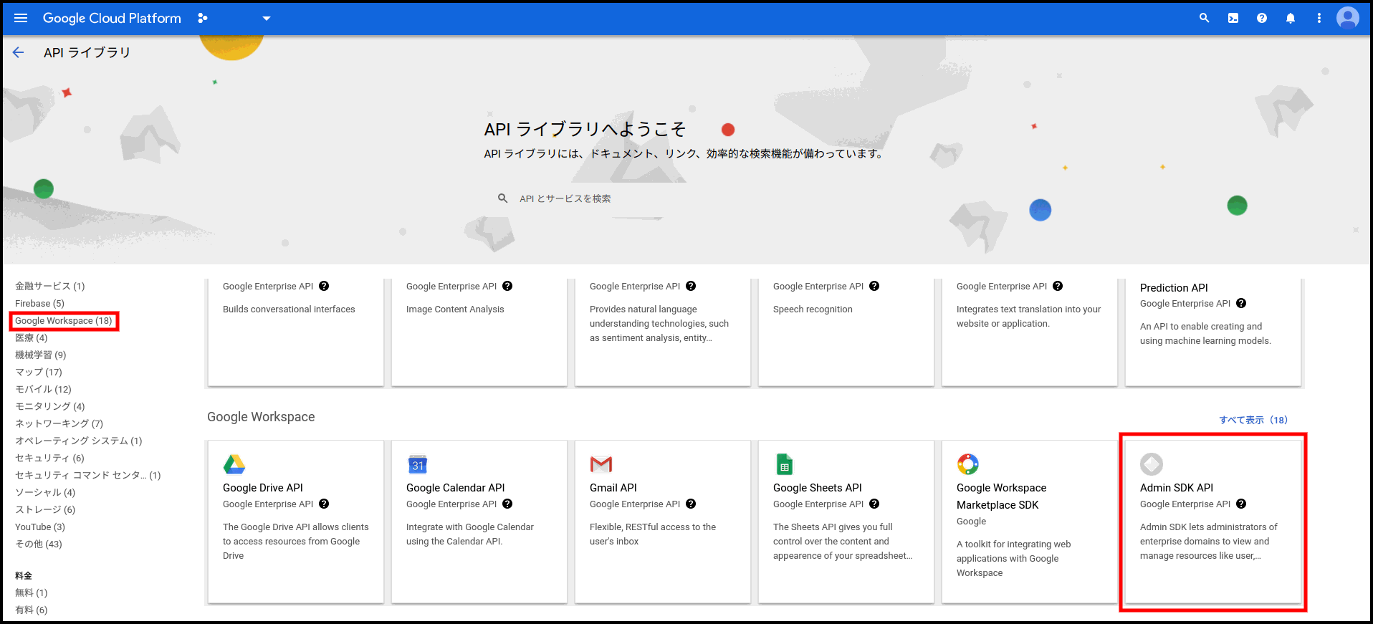
Task: Open notifications bell
Action: (1291, 18)
